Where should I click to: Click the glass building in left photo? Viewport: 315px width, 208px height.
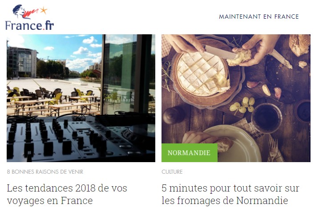[22, 62]
